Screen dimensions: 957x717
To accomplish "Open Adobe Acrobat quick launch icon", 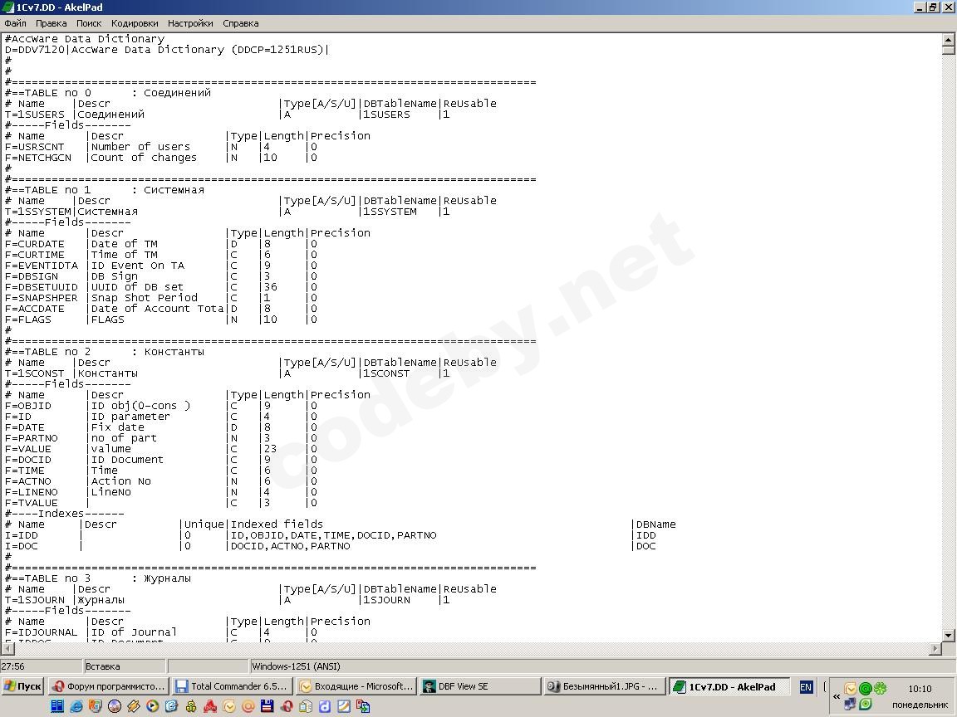I will [210, 706].
